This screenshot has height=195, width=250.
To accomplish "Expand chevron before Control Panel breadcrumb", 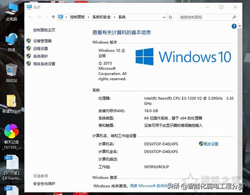I will (x=66, y=17).
